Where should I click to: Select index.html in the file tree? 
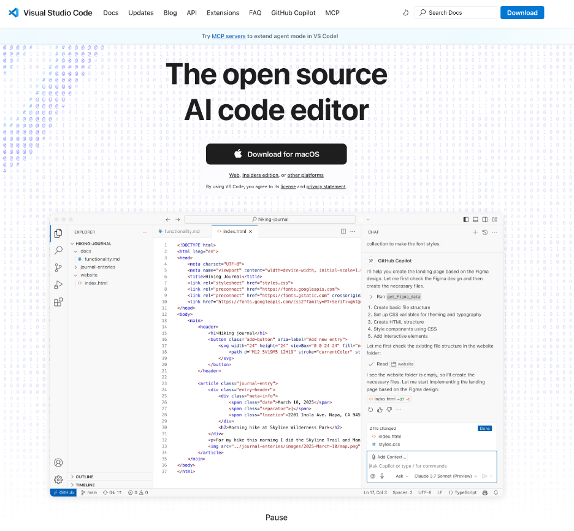pyautogui.click(x=96, y=283)
